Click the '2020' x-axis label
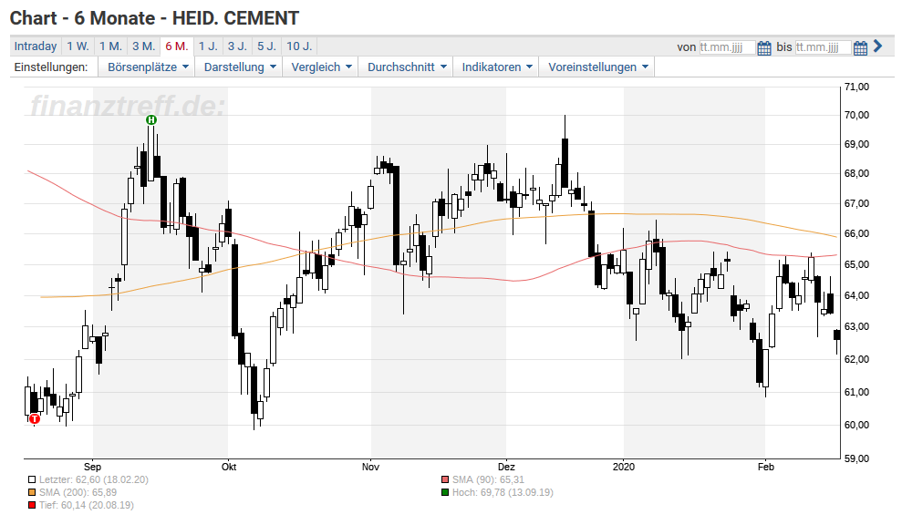 coord(624,467)
